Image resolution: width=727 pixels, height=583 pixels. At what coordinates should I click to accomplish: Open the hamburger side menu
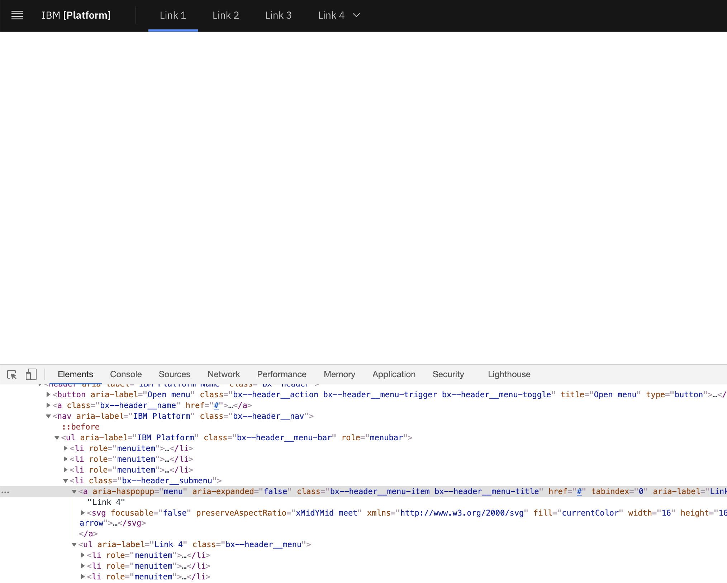[x=17, y=15]
